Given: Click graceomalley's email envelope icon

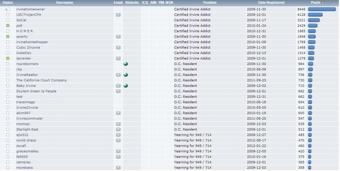Looking at the screenshot, I should [118, 151].
